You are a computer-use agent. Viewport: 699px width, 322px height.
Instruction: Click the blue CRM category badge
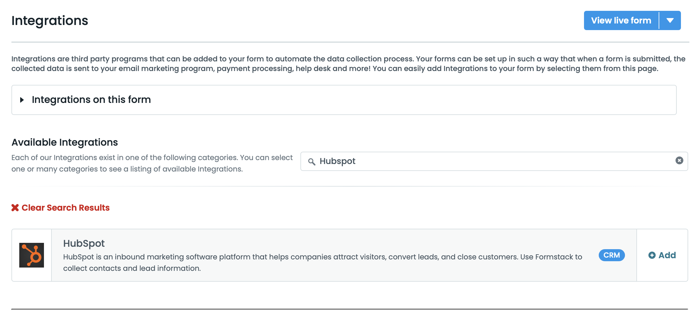tap(611, 255)
